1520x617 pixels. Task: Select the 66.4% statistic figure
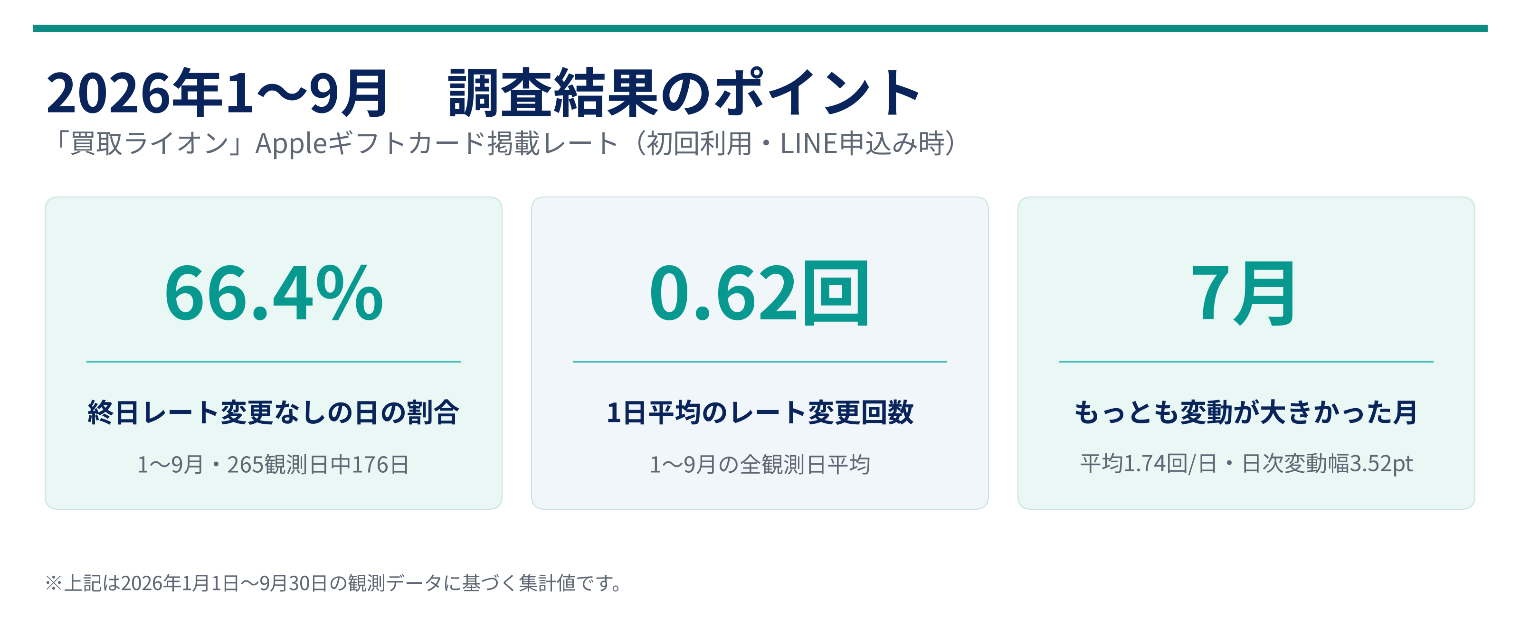pyautogui.click(x=274, y=293)
